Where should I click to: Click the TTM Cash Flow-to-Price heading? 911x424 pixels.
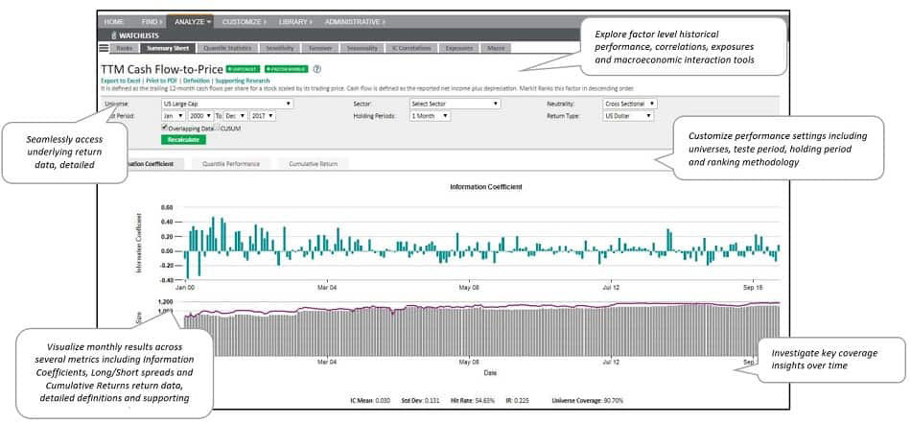coord(162,69)
